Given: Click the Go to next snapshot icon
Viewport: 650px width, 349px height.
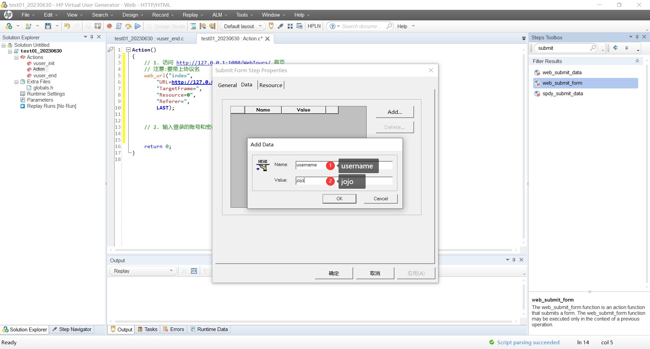Looking at the screenshot, I should [x=212, y=26].
